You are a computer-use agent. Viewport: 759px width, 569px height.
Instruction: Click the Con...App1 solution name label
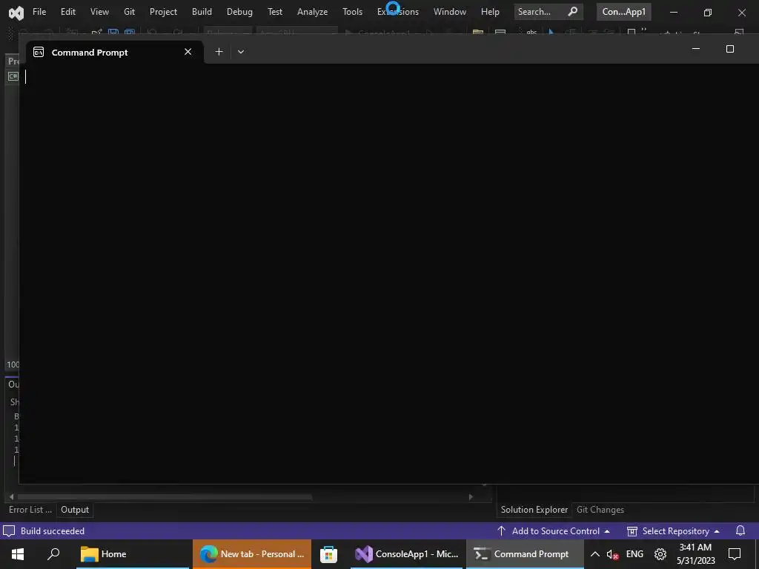pyautogui.click(x=623, y=12)
